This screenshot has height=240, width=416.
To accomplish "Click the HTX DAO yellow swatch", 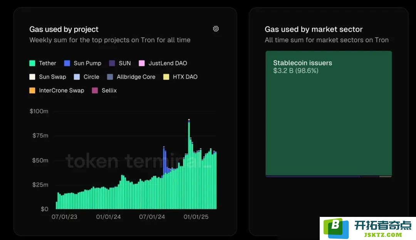I will pyautogui.click(x=166, y=77).
